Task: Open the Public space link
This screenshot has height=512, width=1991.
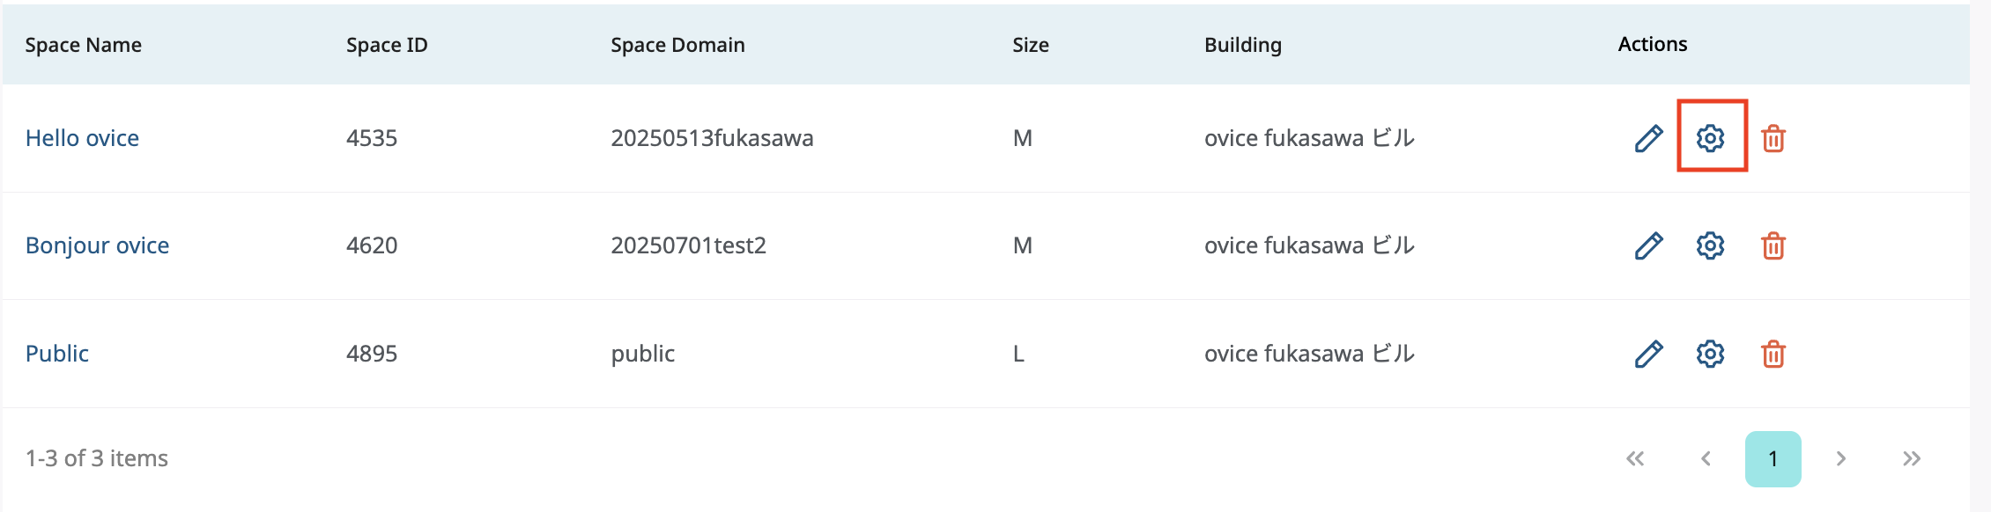Action: coord(57,354)
